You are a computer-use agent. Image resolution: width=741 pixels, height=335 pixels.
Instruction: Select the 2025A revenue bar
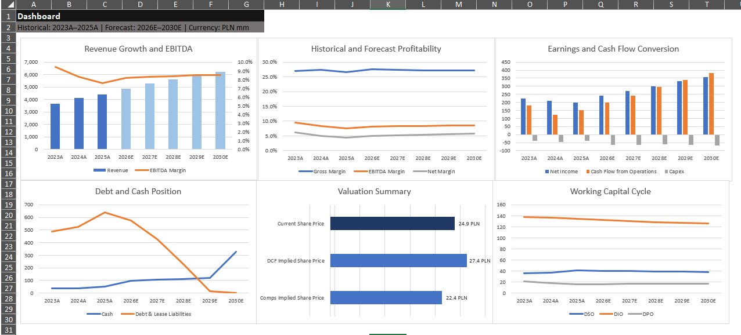coord(102,122)
